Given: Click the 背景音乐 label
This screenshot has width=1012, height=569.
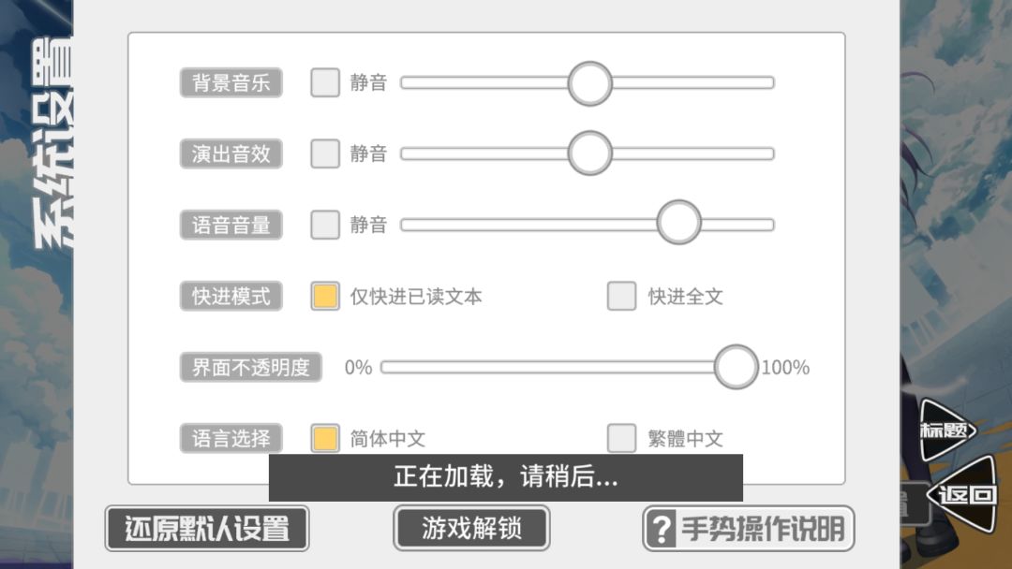Looking at the screenshot, I should pyautogui.click(x=231, y=82).
